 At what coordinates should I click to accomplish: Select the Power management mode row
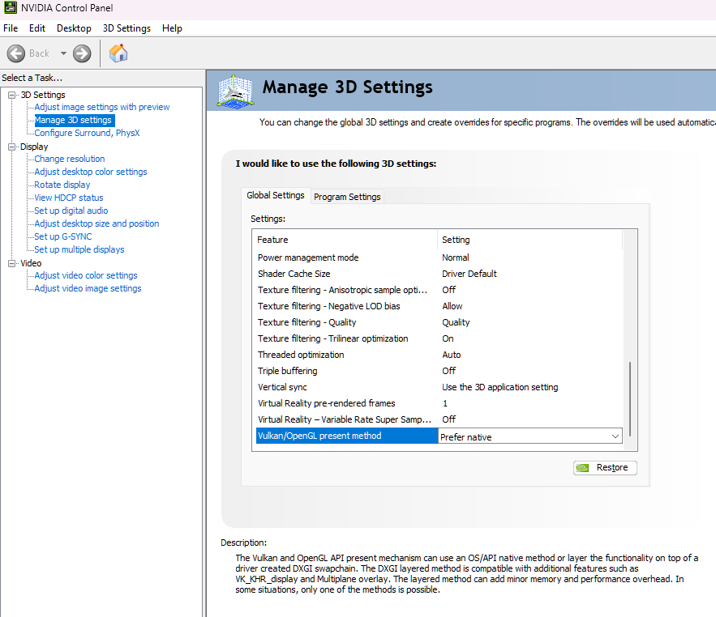pos(308,257)
